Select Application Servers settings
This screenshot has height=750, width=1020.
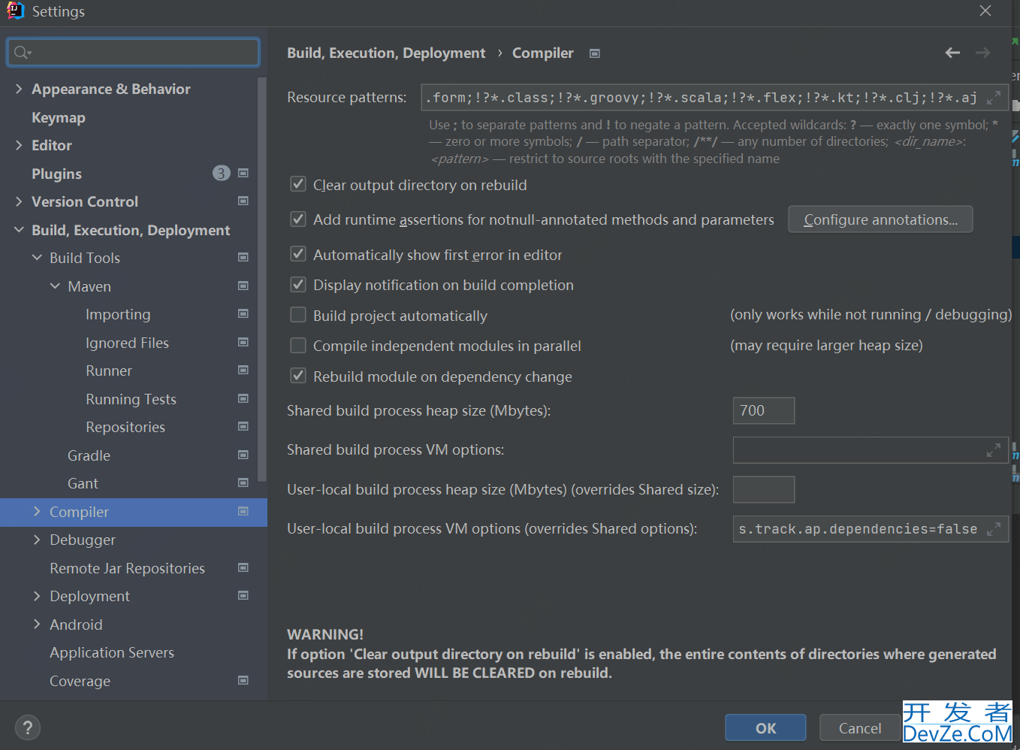pyautogui.click(x=112, y=652)
